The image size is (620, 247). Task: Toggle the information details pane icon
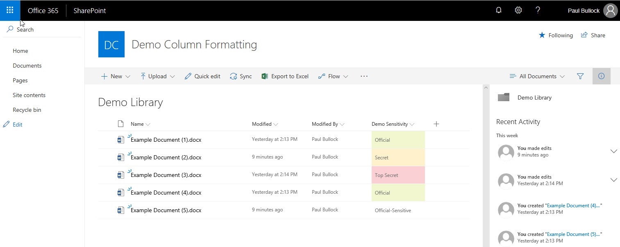point(601,76)
